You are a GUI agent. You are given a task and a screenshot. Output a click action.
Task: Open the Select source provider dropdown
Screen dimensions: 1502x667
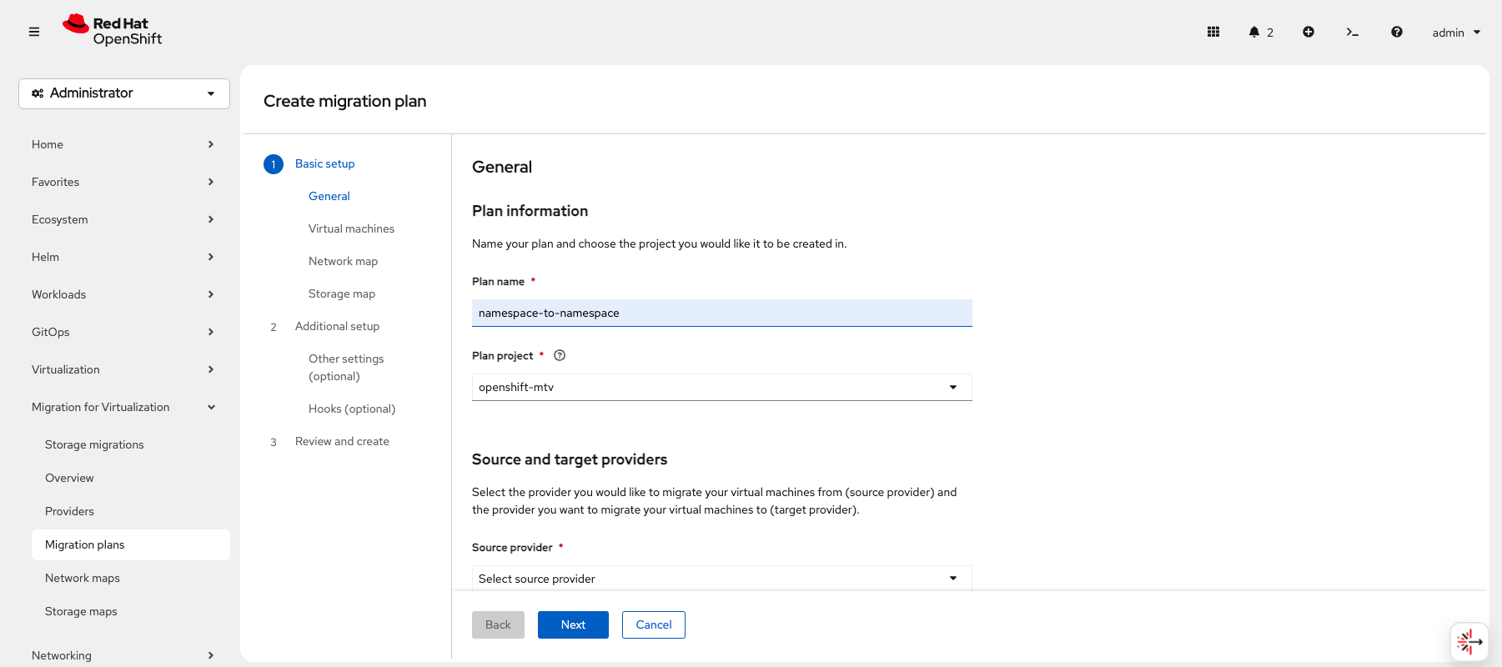(x=721, y=578)
